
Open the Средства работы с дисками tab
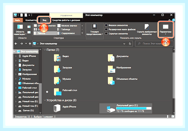[66, 20]
